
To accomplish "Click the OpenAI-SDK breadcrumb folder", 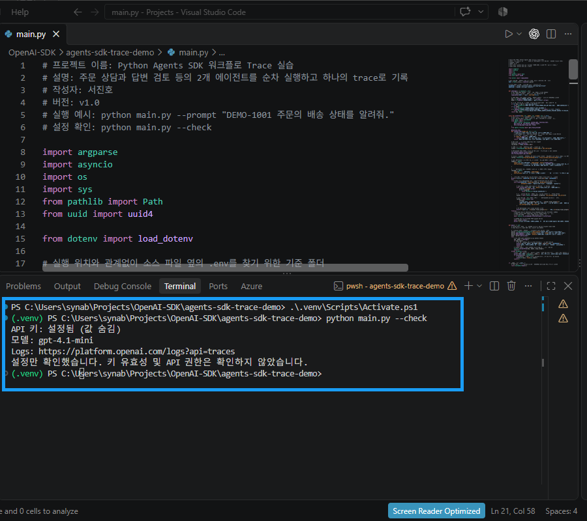I will tap(32, 53).
